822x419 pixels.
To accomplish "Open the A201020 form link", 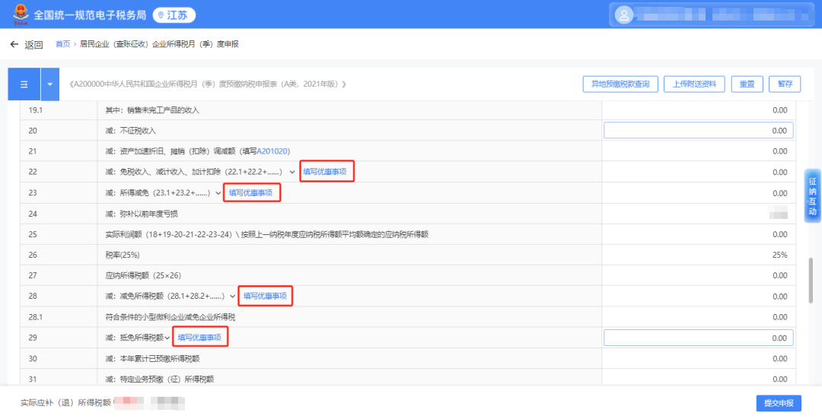I will [x=272, y=151].
